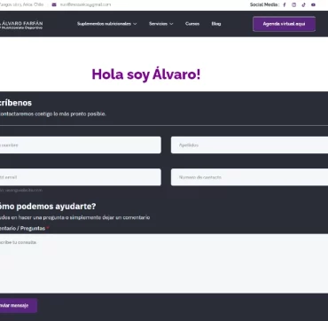The image size is (328, 321).
Task: Click the gmail address link in top bar
Action: coord(85,4)
